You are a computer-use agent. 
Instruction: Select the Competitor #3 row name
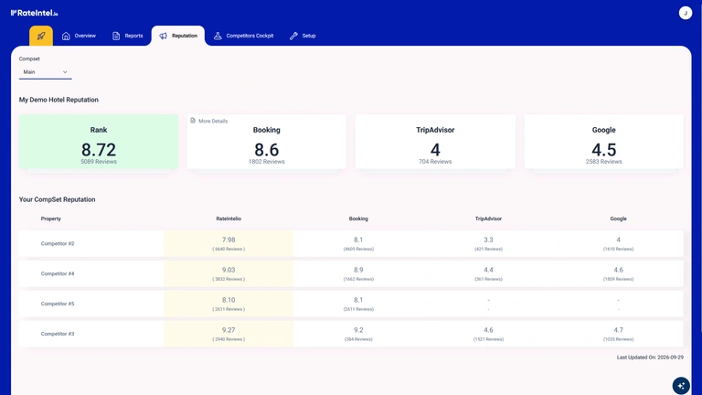(58, 334)
